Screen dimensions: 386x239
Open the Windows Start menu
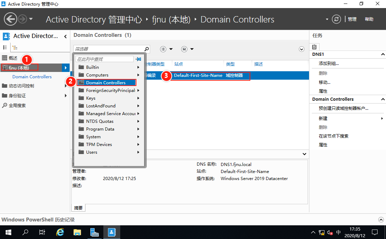pyautogui.click(x=8, y=232)
